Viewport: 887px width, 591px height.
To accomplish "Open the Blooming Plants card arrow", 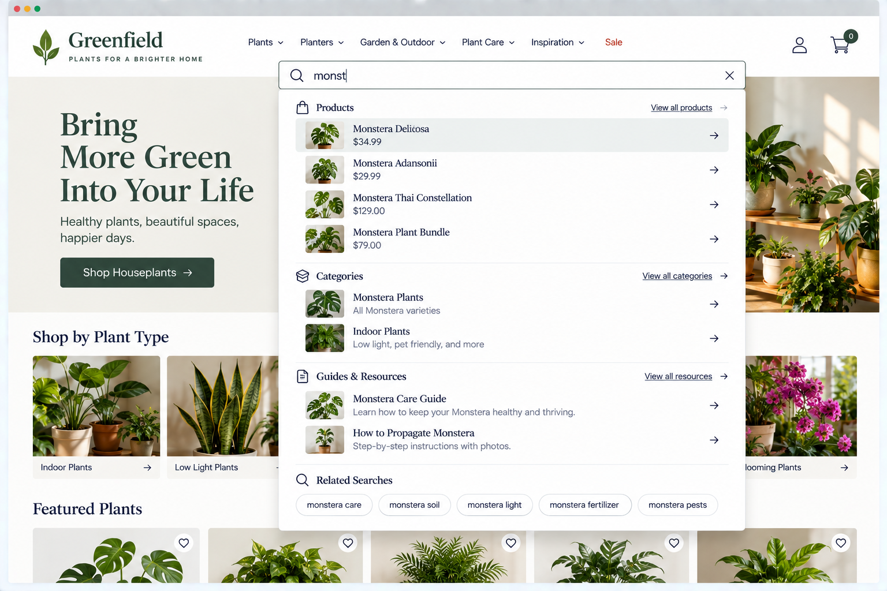I will point(844,467).
